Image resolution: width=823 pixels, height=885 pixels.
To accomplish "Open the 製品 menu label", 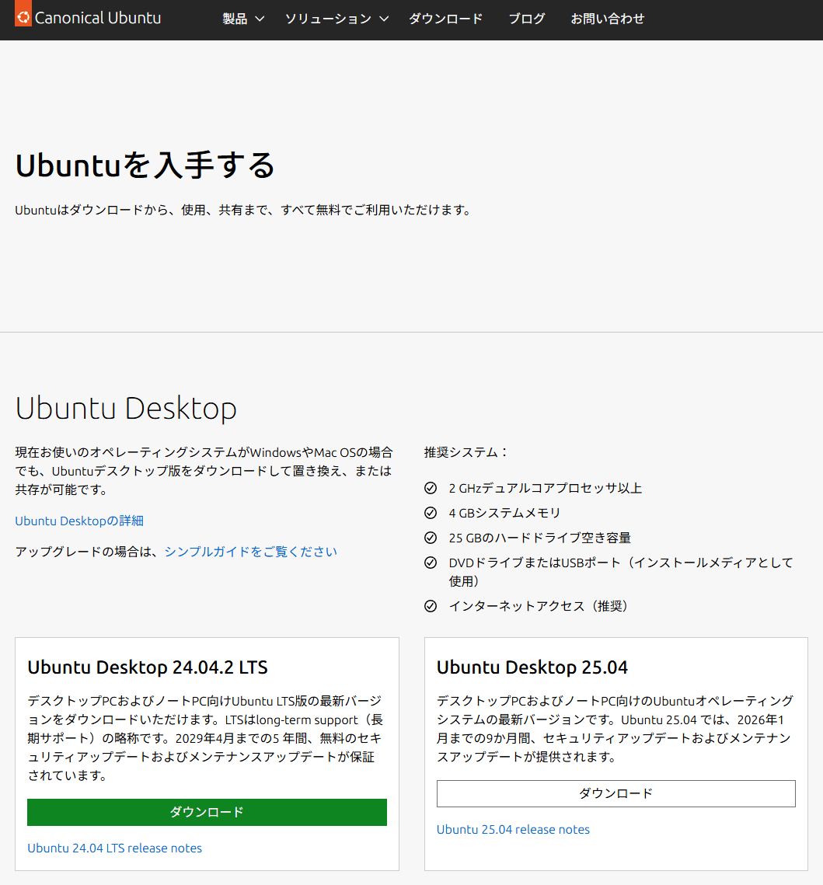I will pyautogui.click(x=235, y=19).
